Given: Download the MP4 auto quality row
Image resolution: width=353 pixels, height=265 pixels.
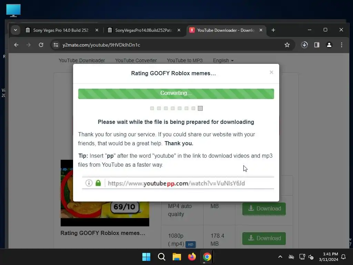Looking at the screenshot, I should click(x=264, y=209).
